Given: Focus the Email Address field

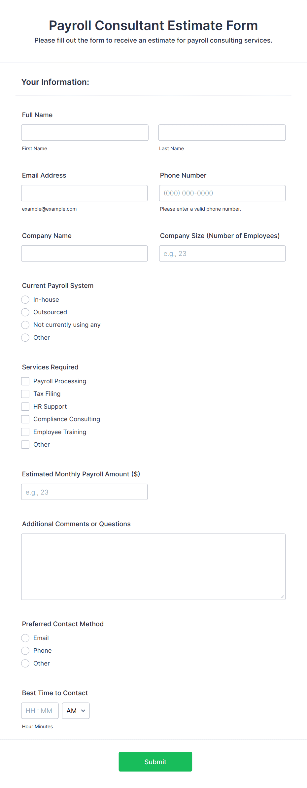Looking at the screenshot, I should pos(84,193).
